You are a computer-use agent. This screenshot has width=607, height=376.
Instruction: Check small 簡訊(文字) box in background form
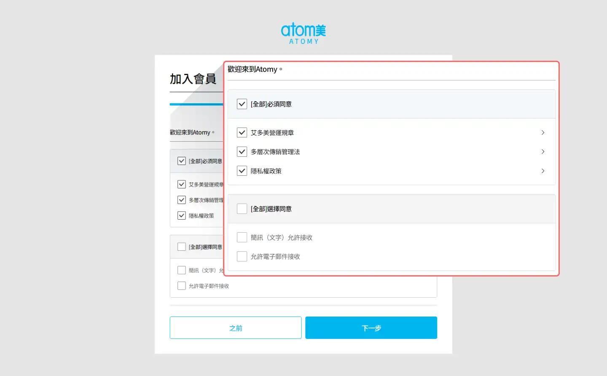pyautogui.click(x=182, y=270)
